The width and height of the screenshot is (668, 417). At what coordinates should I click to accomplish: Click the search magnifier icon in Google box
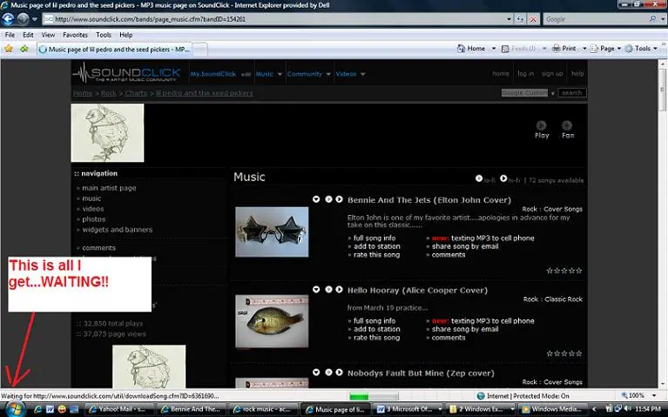pos(652,19)
